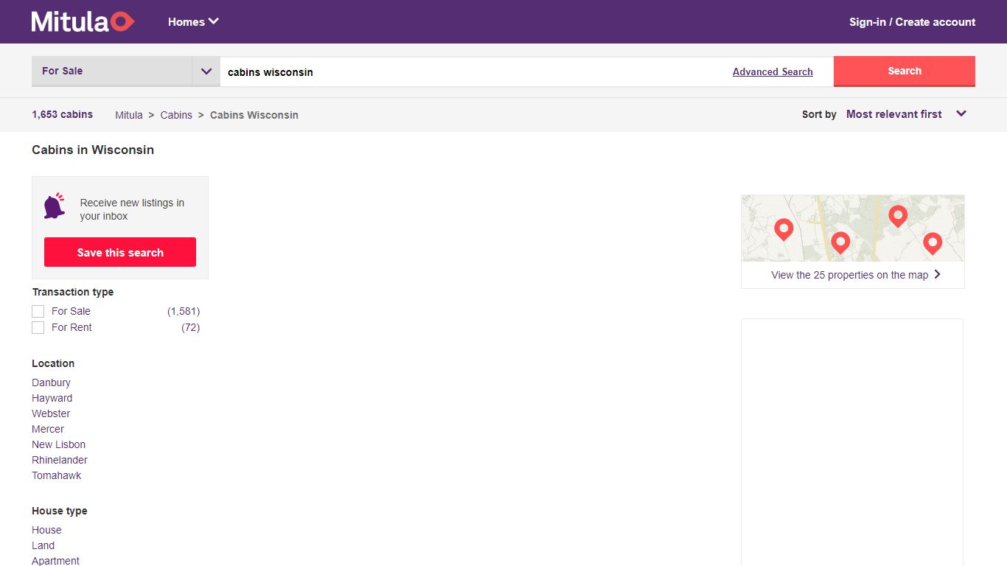Viewport: 1007px width, 566px height.
Task: Open the For Sale transaction dropdown
Action: point(125,71)
